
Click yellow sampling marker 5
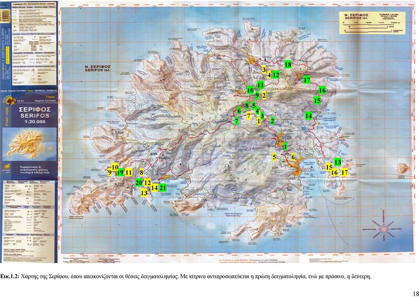(x=274, y=157)
